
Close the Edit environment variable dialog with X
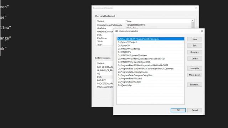(x=202, y=31)
